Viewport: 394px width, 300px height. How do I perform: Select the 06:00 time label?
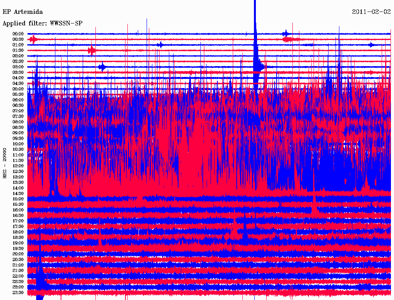click(18, 100)
